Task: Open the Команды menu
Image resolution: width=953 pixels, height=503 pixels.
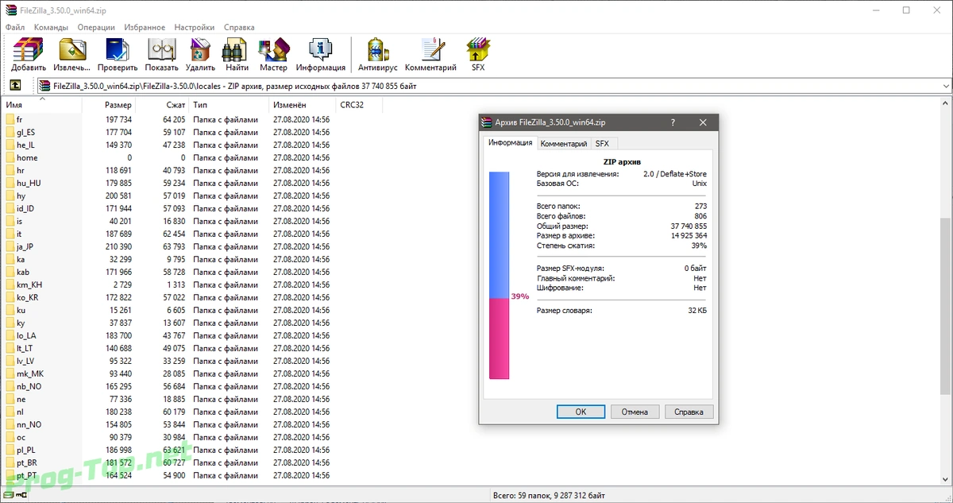Action: (x=51, y=27)
